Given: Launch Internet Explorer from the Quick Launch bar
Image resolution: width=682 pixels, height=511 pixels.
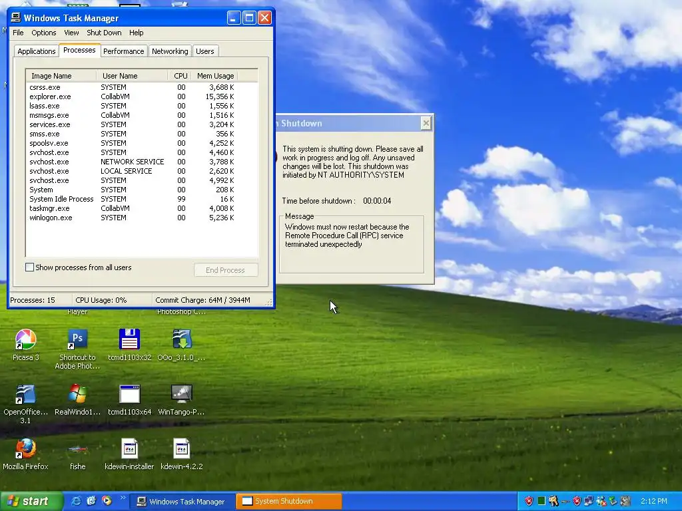Looking at the screenshot, I should (x=76, y=501).
